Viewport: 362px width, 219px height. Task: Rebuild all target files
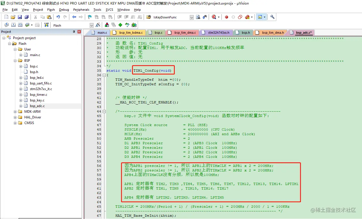(20, 25)
